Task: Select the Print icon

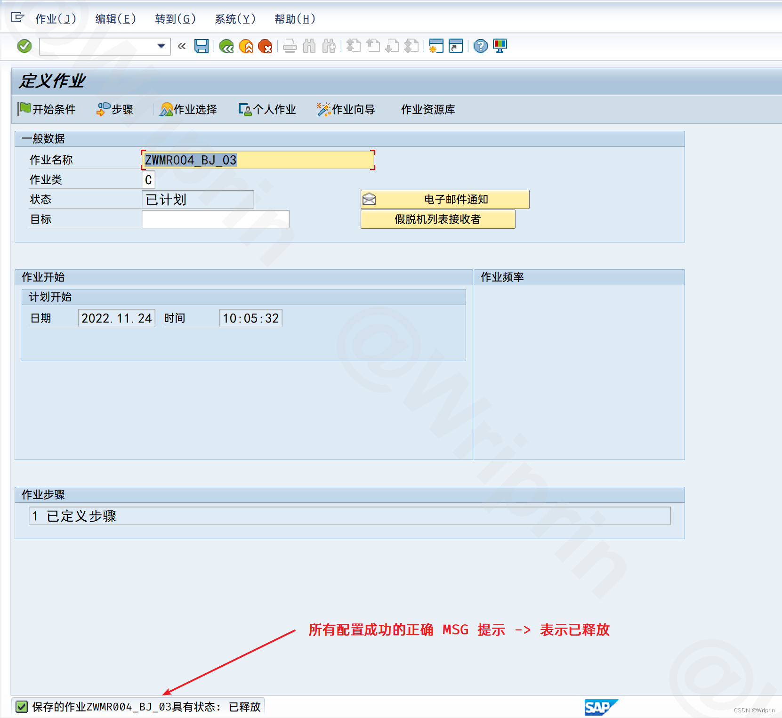Action: [289, 46]
